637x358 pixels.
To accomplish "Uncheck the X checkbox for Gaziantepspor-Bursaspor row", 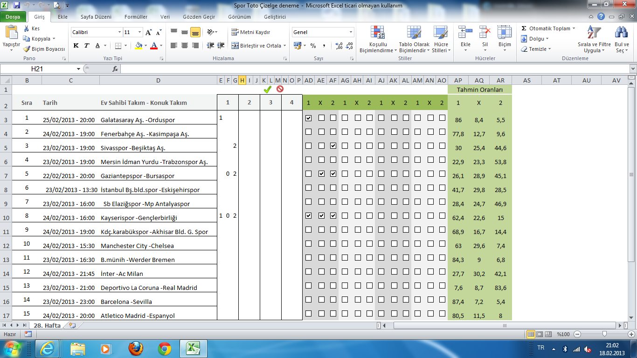I will pyautogui.click(x=321, y=174).
